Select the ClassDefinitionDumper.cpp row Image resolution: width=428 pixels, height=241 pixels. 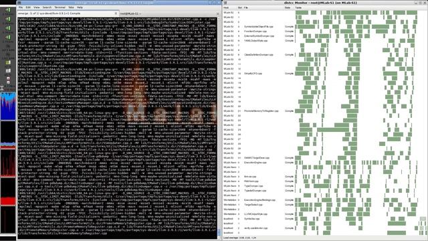[325, 55]
